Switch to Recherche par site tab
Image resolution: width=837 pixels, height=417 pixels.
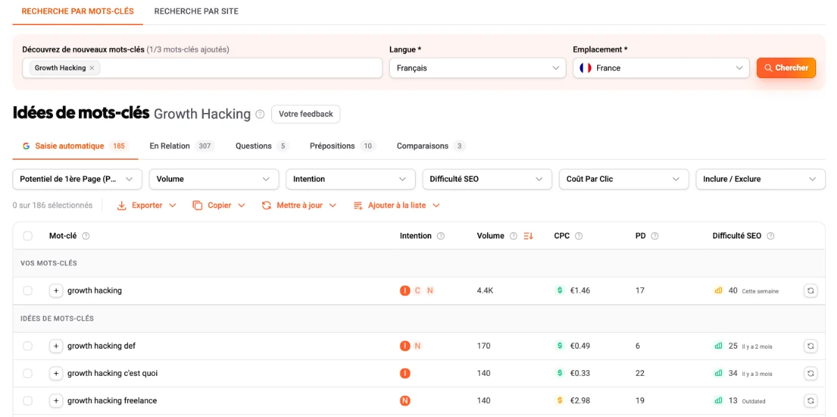coord(196,12)
